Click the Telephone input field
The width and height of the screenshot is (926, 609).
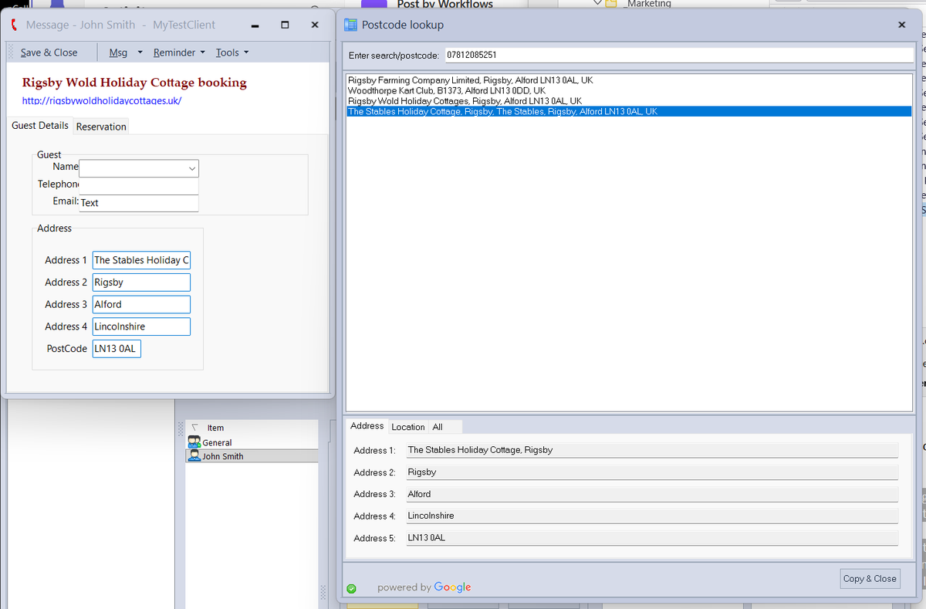pos(139,185)
